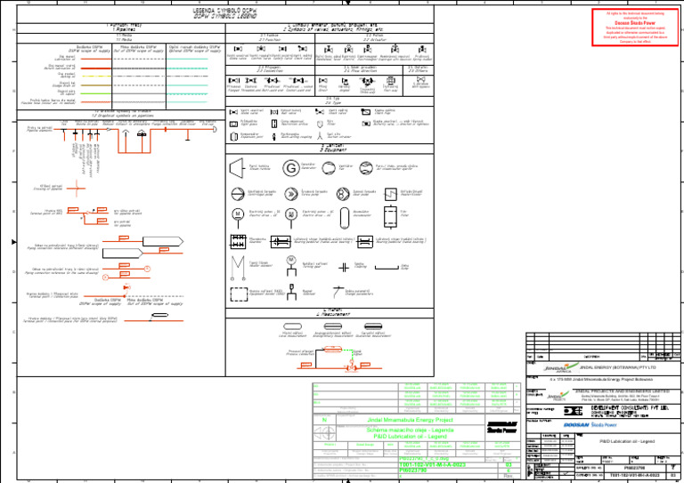
Task: Click the steam turbine symbol
Action: [236, 168]
